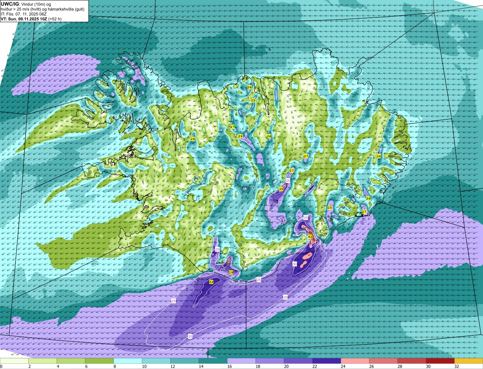Select the 6–8 olive green legend swatch
Image resolution: width=483 pixels, height=369 pixels.
[99, 361]
